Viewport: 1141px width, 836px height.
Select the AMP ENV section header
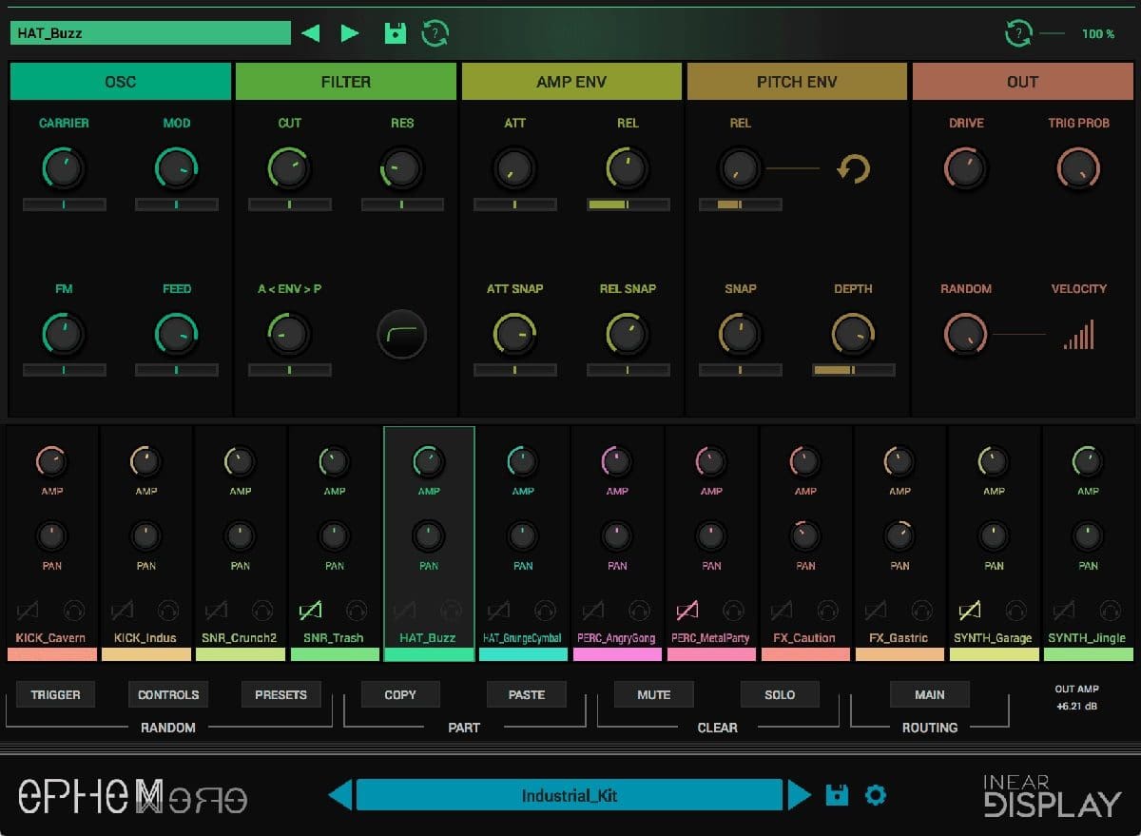(571, 82)
